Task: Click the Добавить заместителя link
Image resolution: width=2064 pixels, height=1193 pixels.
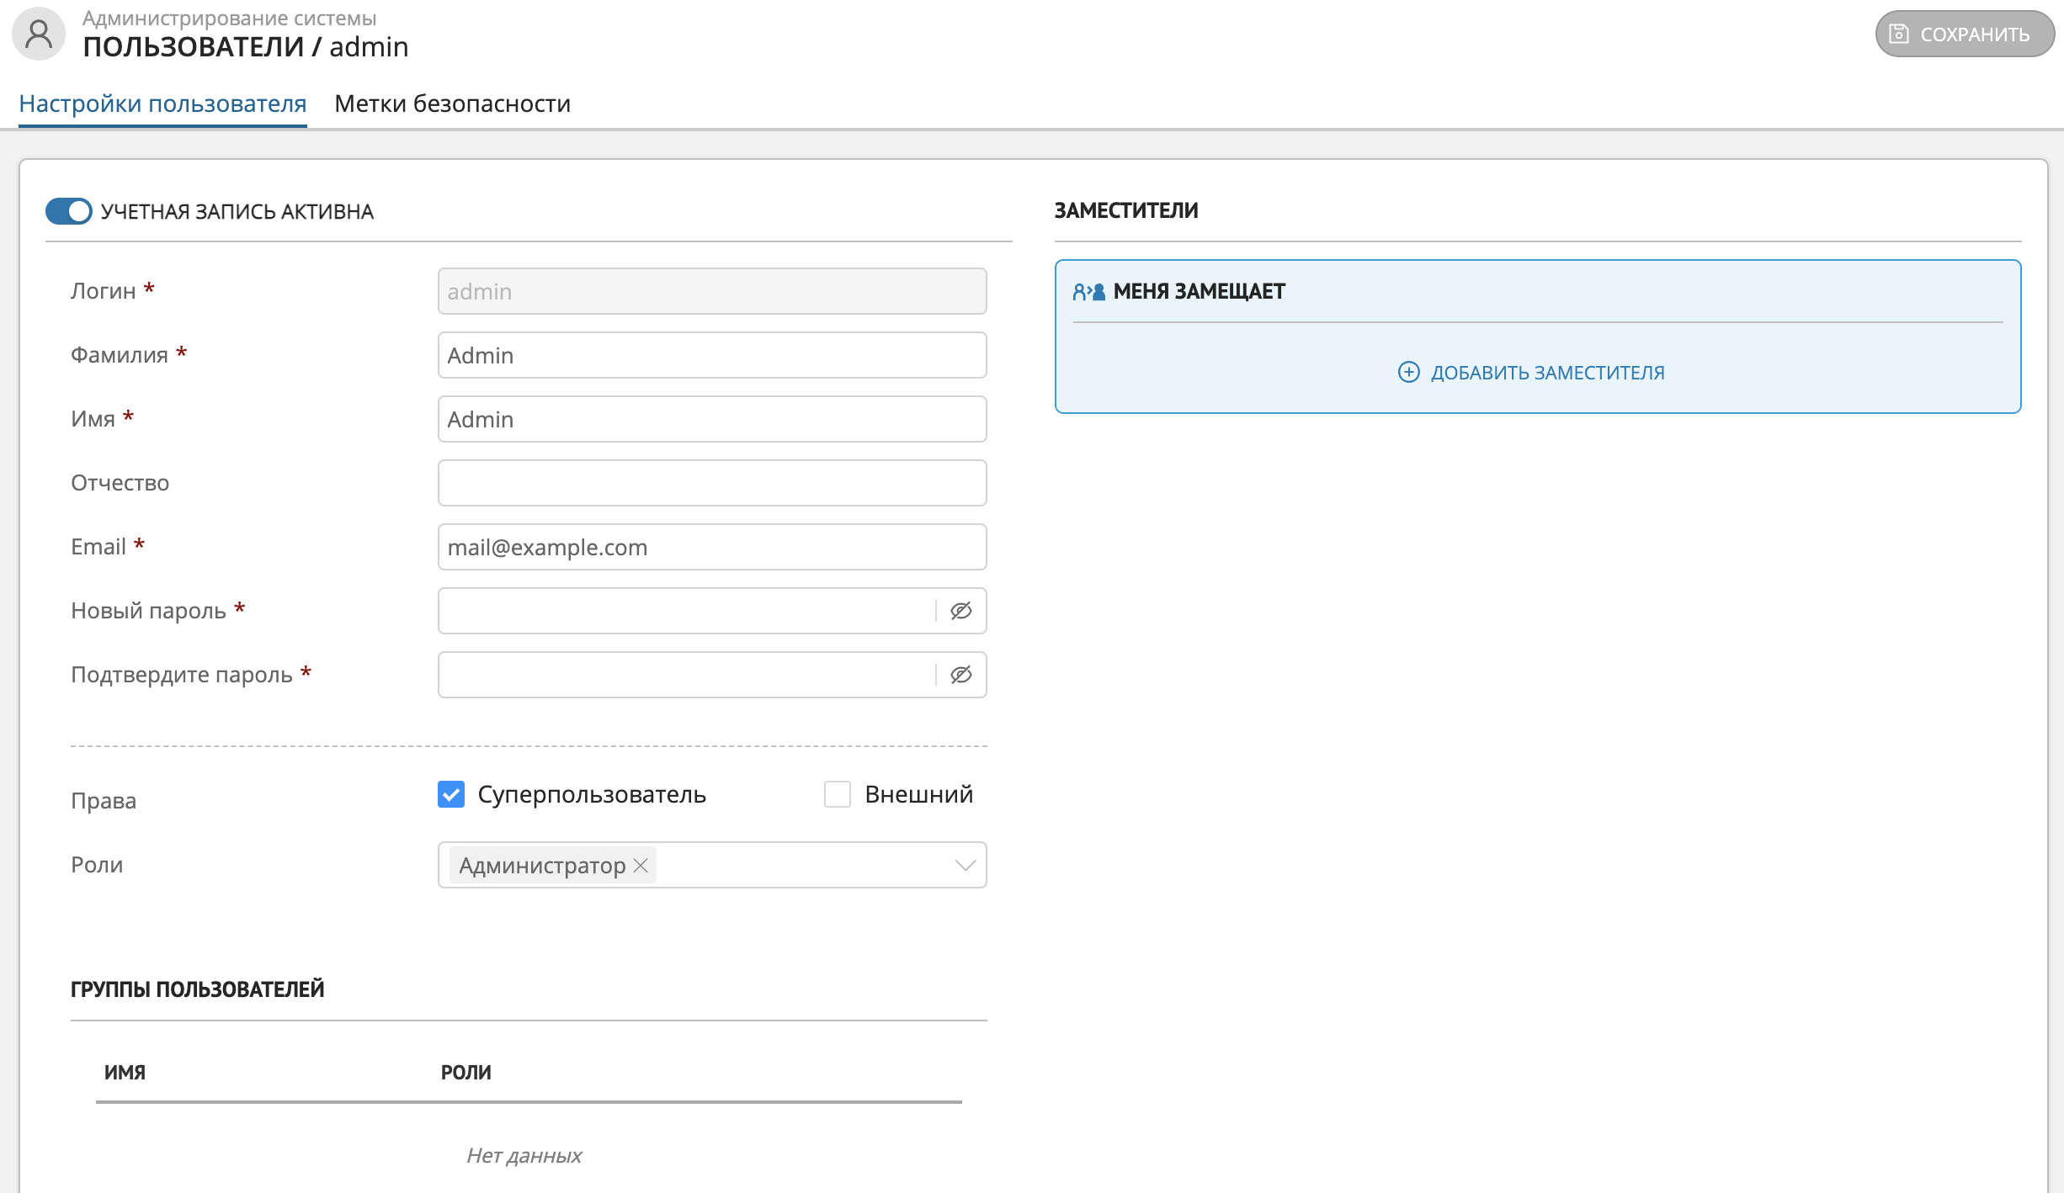Action: pos(1547,372)
